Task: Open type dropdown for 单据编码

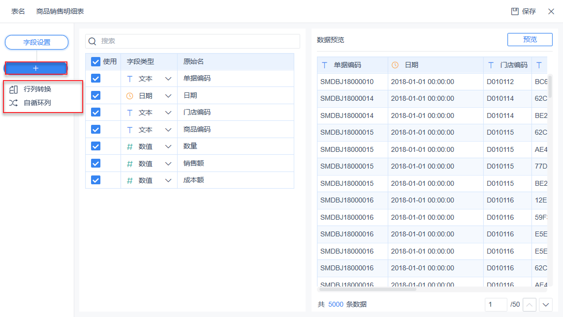Action: [x=168, y=79]
